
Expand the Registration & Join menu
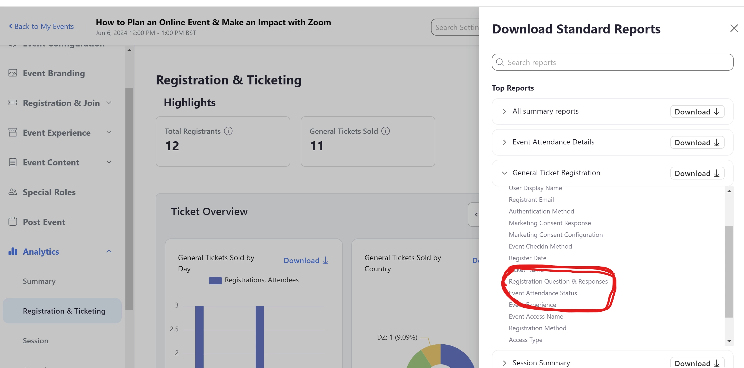pyautogui.click(x=109, y=103)
